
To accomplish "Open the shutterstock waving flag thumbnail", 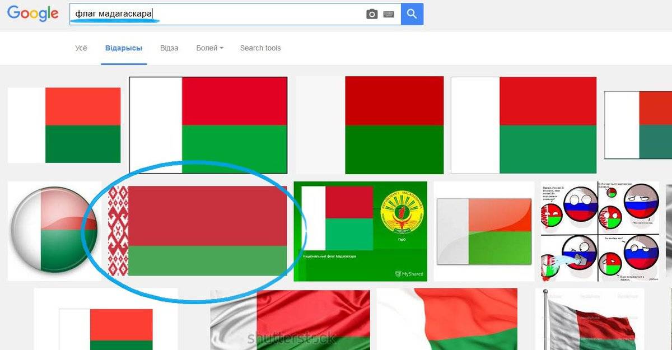I will point(290,319).
